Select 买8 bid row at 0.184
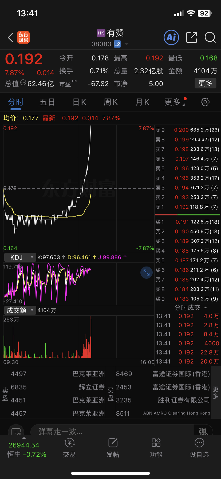221x479 pixels. 187,289
